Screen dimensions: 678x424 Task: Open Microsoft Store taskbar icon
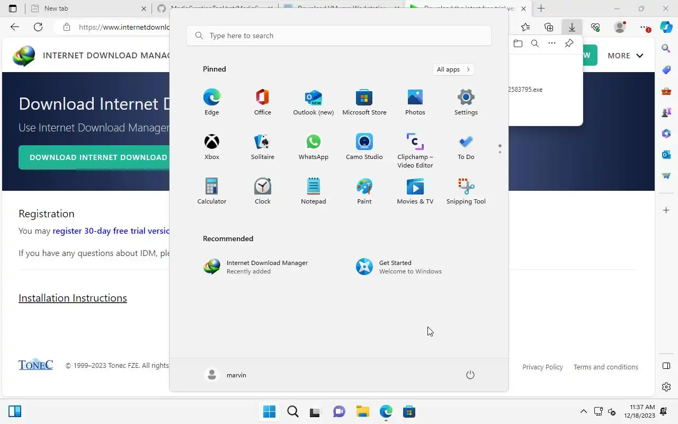[x=409, y=412]
